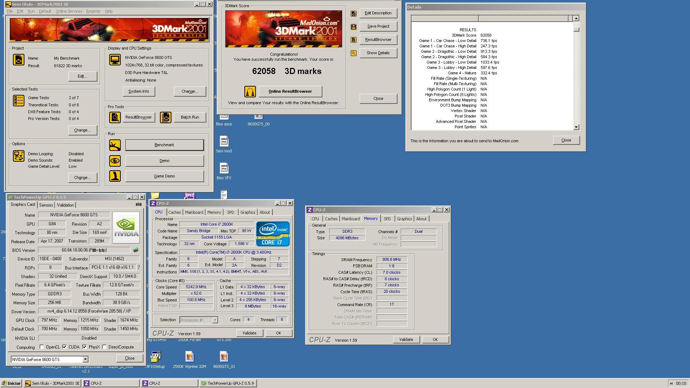Toggle the OpenCL checkbox in GPU-Z

pyautogui.click(x=42, y=347)
